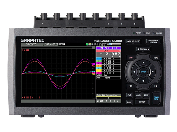Click ALARM indicator number 2
Screen dimensions: 177x132
(x=110, y=101)
